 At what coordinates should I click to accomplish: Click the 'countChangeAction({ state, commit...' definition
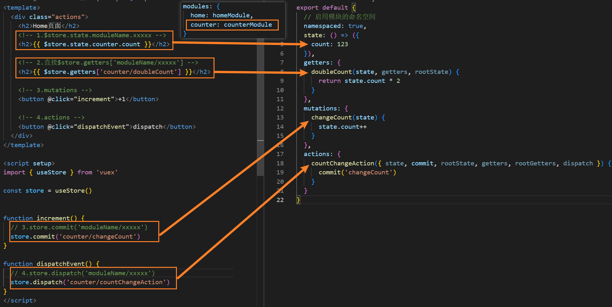[x=461, y=163]
